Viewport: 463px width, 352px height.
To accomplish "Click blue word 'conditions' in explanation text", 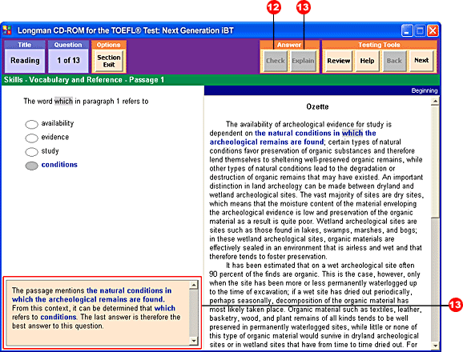I will (58, 318).
